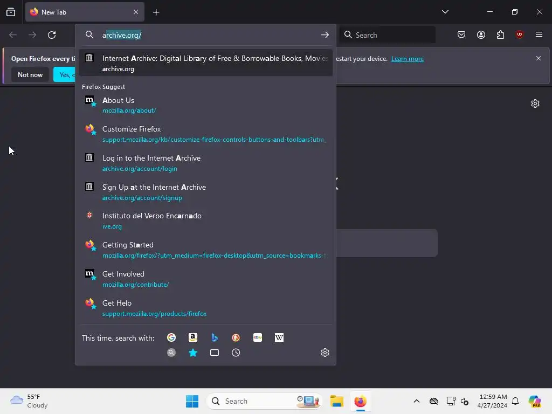Image resolution: width=552 pixels, height=414 pixels.
Task: Go forward one page
Action: click(x=32, y=35)
